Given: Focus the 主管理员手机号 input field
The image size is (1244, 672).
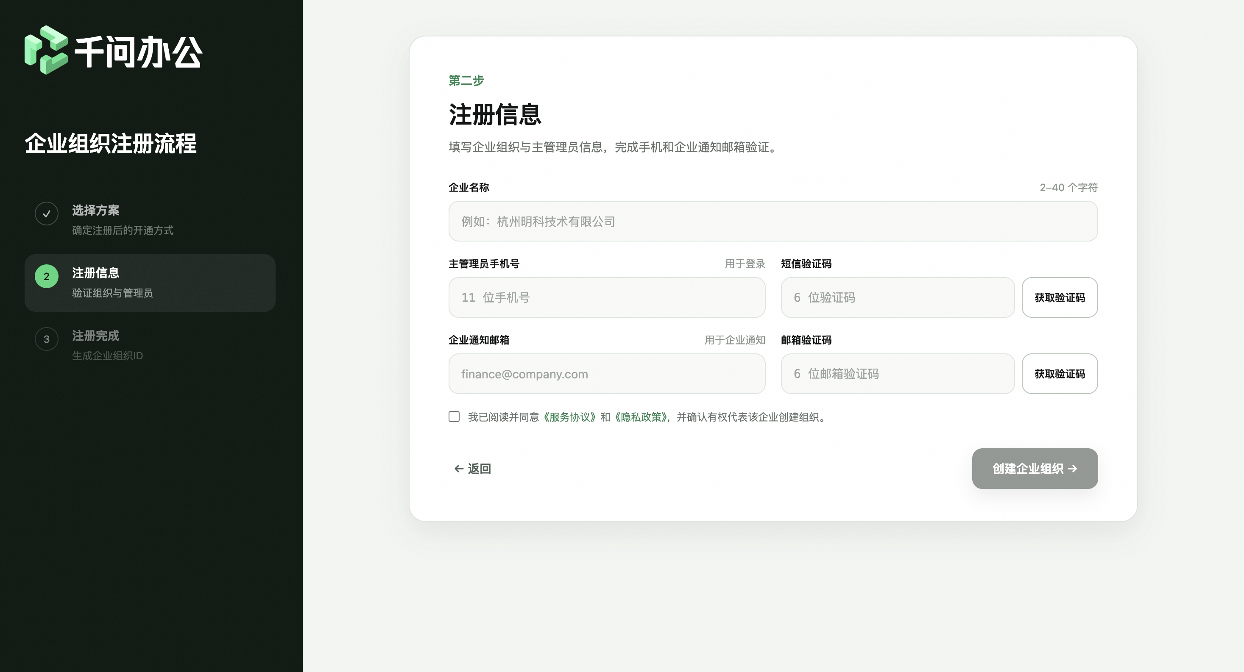Looking at the screenshot, I should click(607, 297).
